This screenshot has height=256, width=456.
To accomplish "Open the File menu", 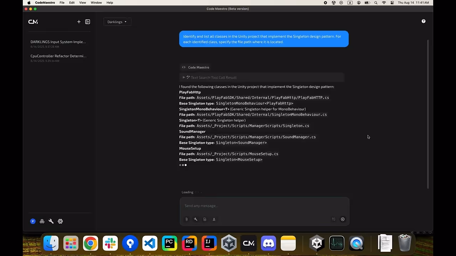I will [62, 2].
